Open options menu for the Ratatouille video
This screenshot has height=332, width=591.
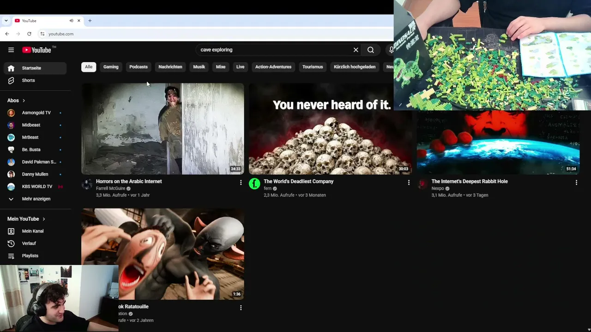[x=241, y=308]
